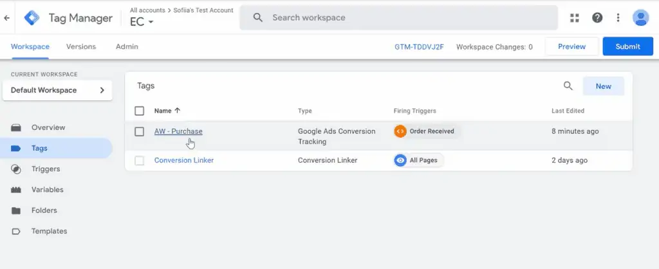Click the Folders sidebar icon
Screen dimensions: 659x269
pyautogui.click(x=16, y=210)
